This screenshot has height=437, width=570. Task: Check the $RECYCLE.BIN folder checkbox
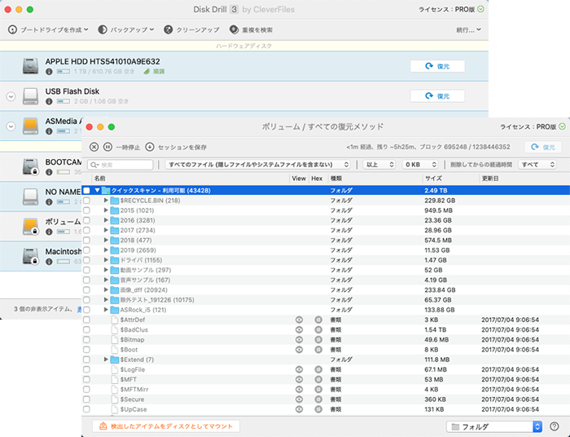86,201
